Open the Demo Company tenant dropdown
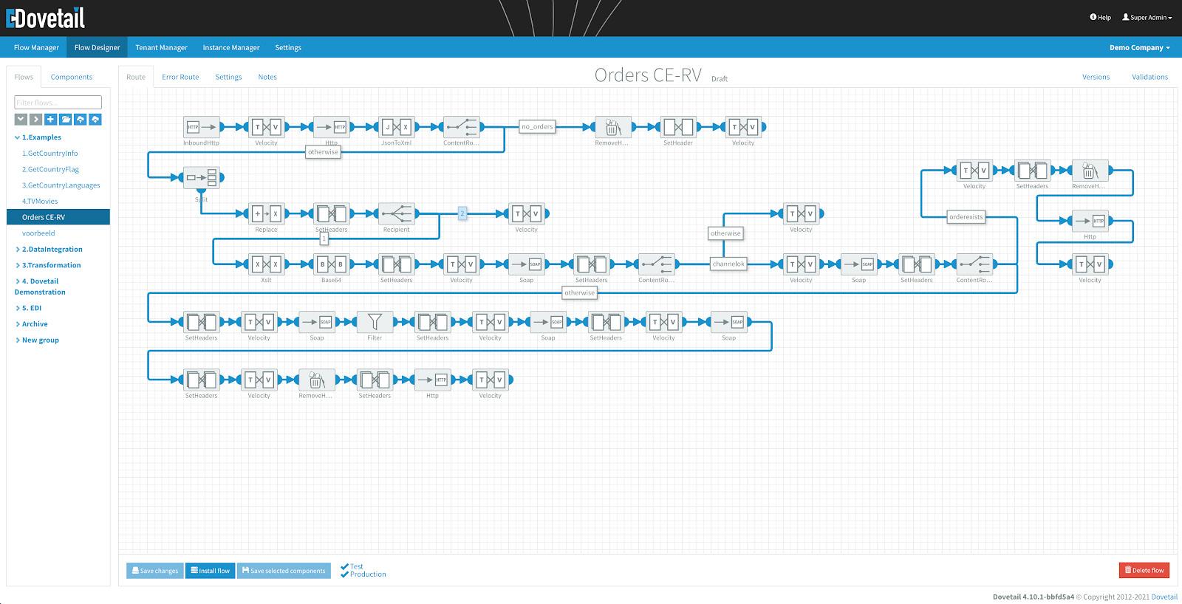1182x604 pixels. [x=1139, y=47]
